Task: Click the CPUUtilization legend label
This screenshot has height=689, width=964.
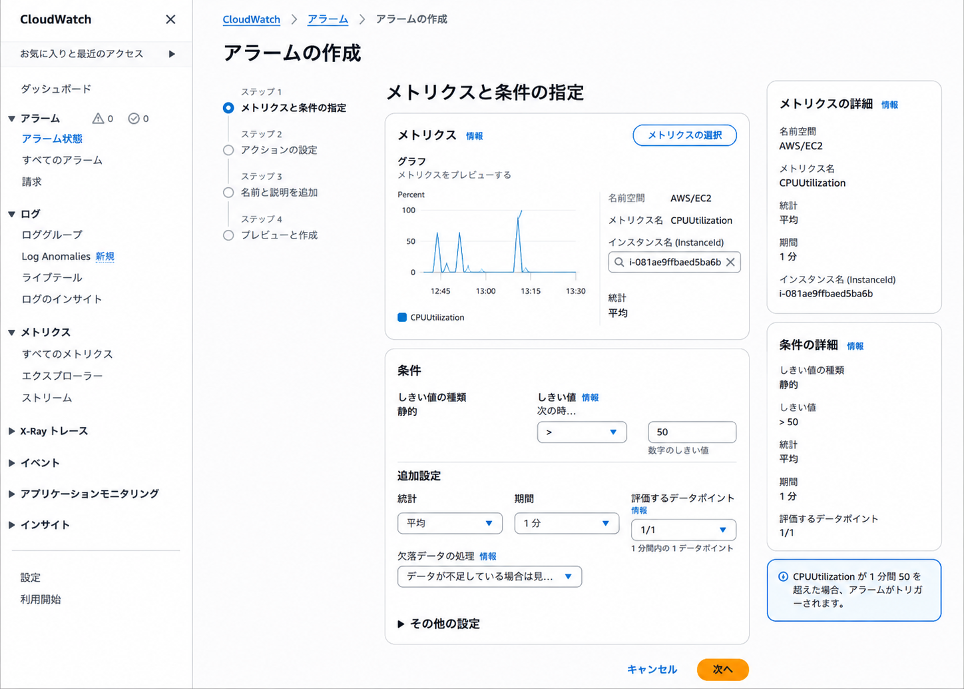Action: (437, 317)
